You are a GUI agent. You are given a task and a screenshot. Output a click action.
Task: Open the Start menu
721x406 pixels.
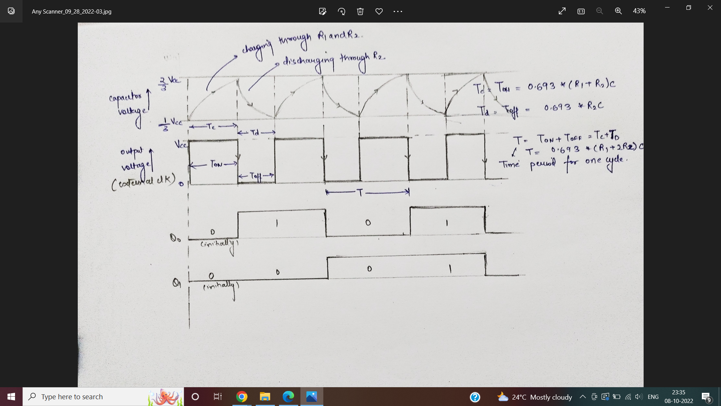pos(11,397)
